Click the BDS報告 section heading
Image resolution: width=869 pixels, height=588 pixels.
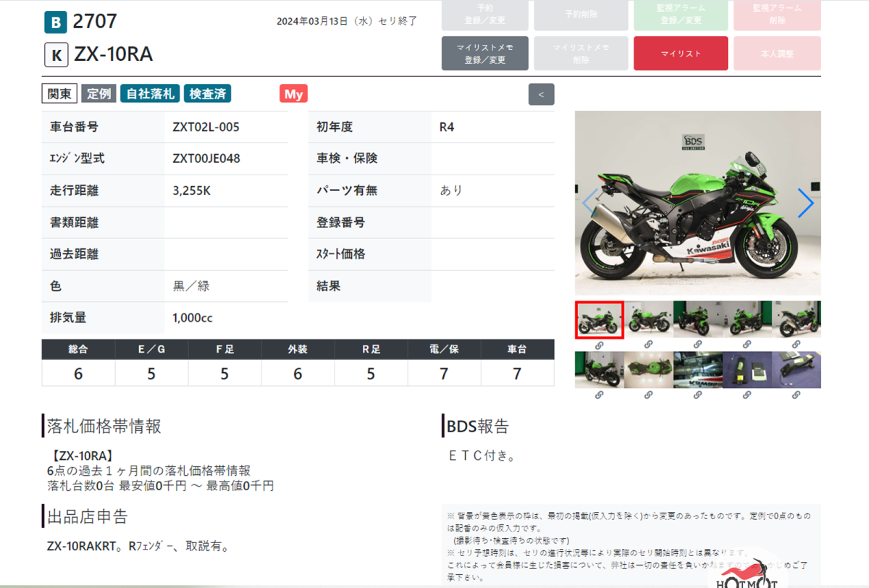[478, 427]
